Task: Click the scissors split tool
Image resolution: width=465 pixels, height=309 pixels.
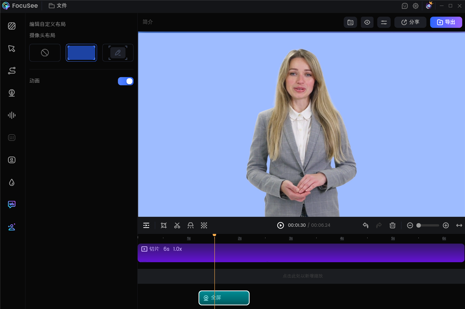Action: pyautogui.click(x=177, y=225)
